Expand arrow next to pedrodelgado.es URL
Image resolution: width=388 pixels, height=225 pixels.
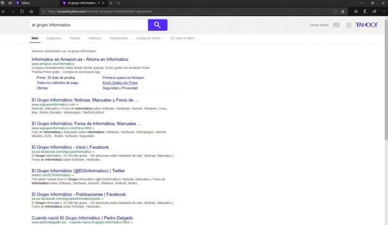[x=131, y=222]
